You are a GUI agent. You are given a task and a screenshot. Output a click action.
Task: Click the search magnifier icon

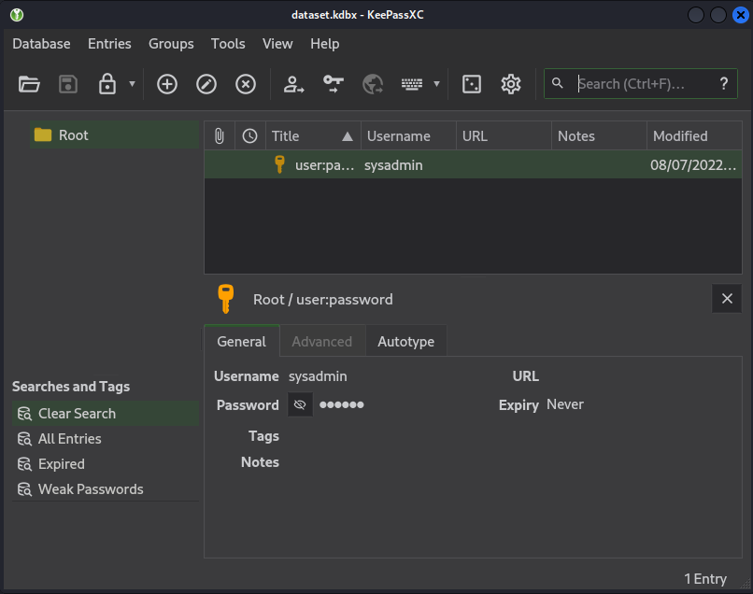pyautogui.click(x=557, y=83)
